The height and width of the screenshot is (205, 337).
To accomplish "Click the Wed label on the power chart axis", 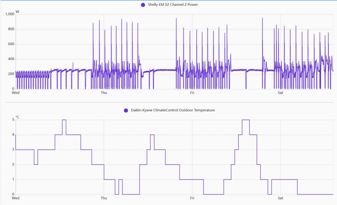I will point(16,93).
